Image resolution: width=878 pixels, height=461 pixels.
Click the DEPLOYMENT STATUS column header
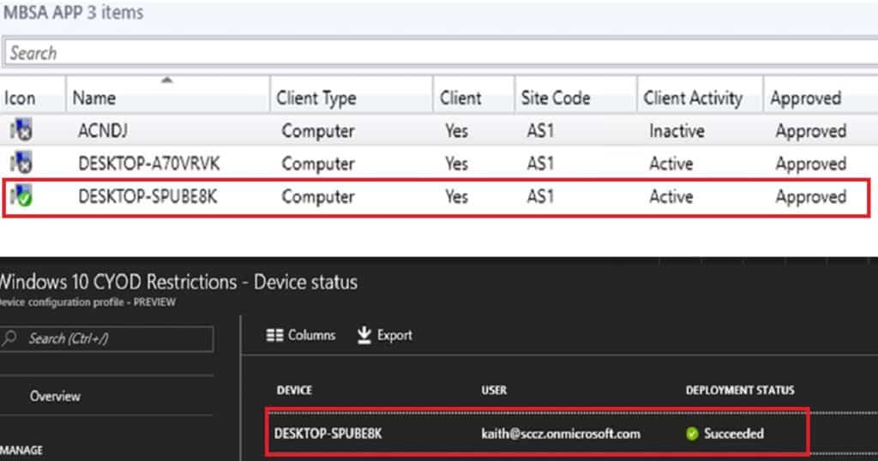click(740, 390)
